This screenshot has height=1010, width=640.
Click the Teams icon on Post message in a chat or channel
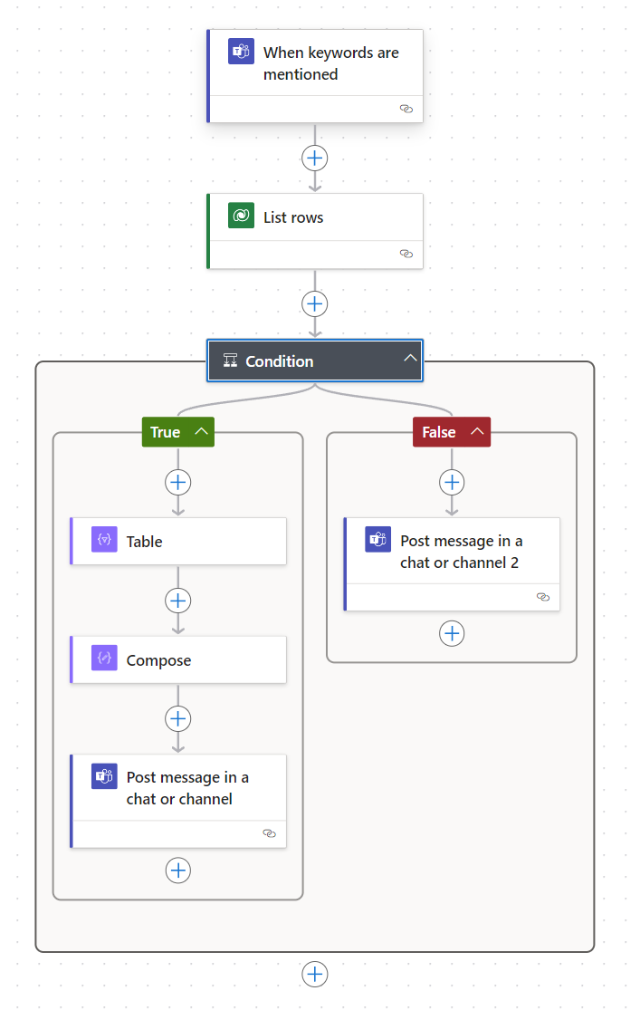103,776
